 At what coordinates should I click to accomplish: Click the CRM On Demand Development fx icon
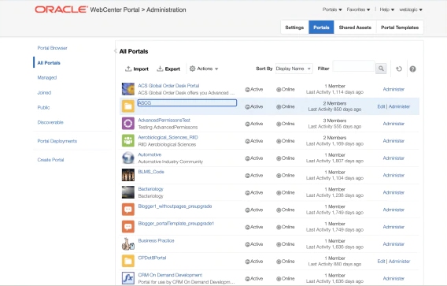128,278
